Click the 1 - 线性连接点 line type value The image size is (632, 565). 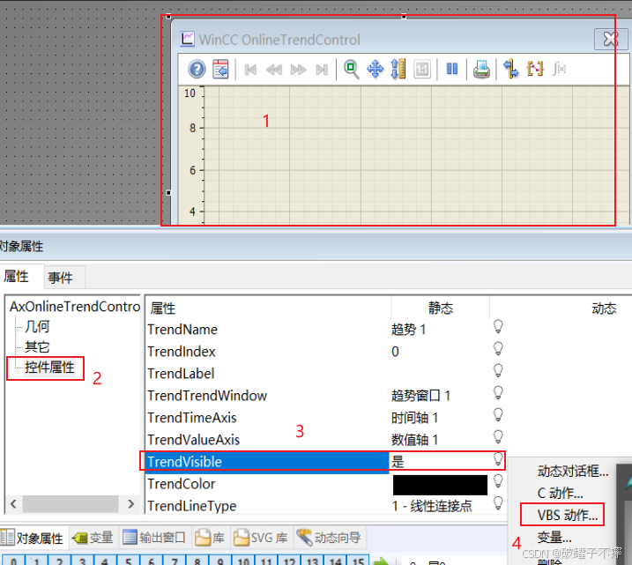[x=432, y=506]
